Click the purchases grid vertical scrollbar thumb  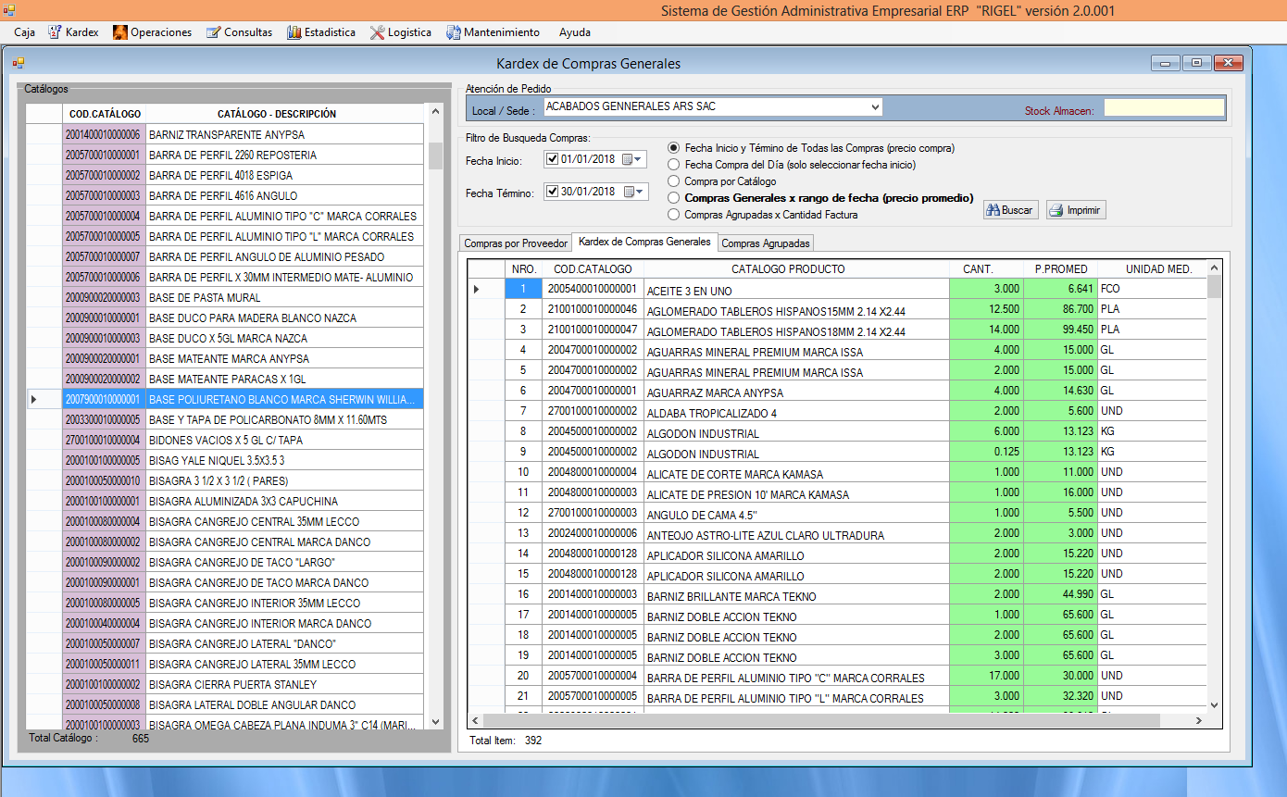pos(1214,287)
